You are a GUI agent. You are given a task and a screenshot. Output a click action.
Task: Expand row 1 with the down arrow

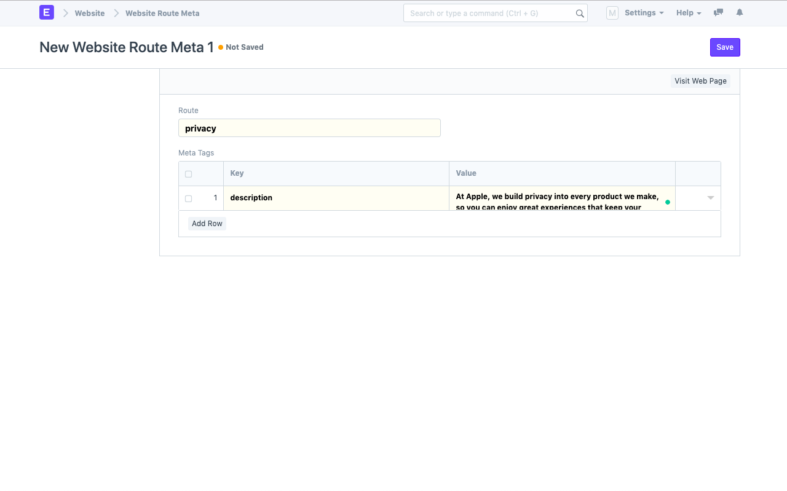click(711, 198)
